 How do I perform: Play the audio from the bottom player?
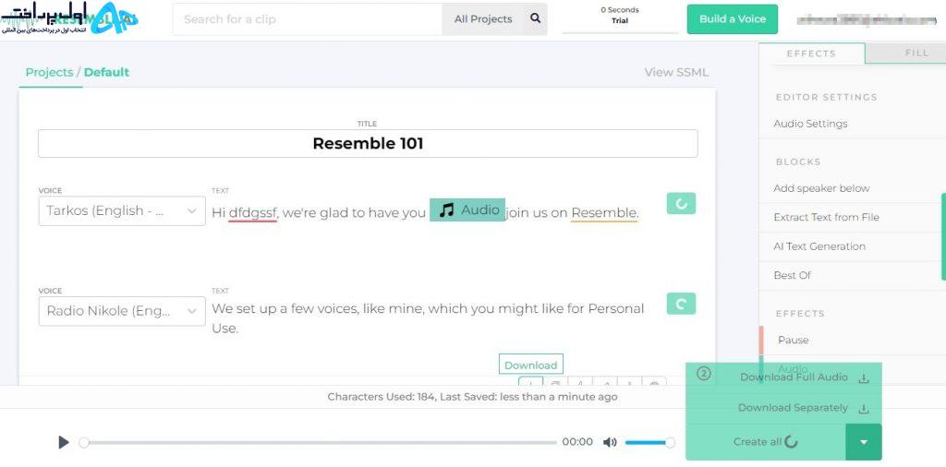click(x=64, y=442)
